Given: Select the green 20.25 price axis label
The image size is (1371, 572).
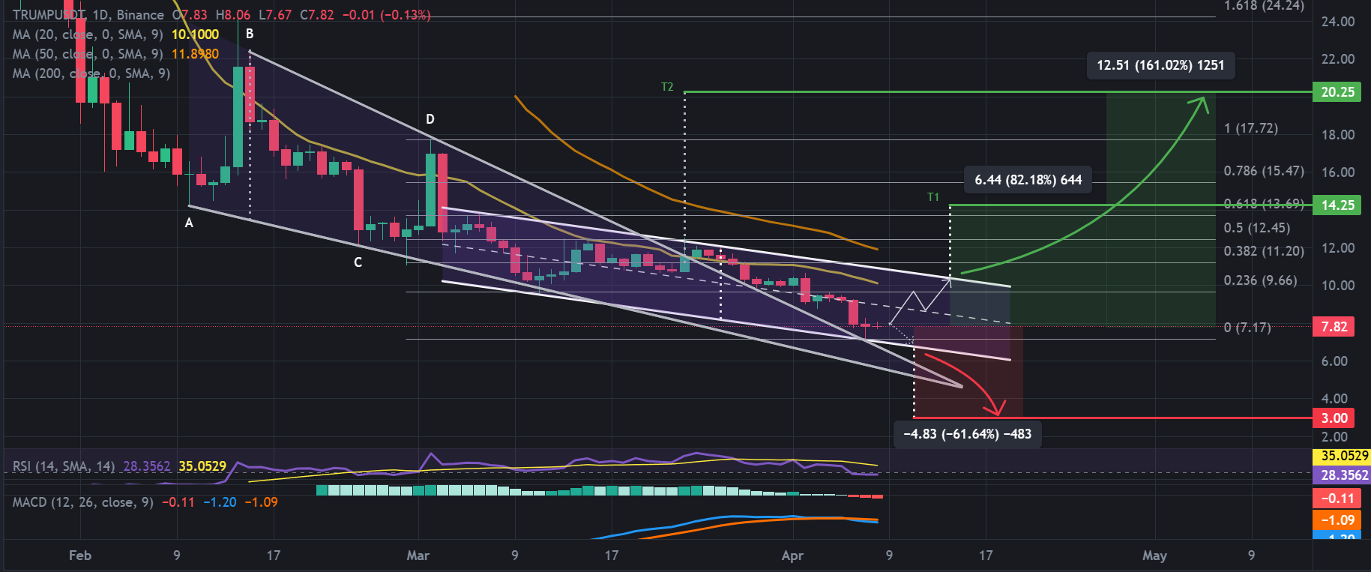Looking at the screenshot, I should tap(1337, 92).
